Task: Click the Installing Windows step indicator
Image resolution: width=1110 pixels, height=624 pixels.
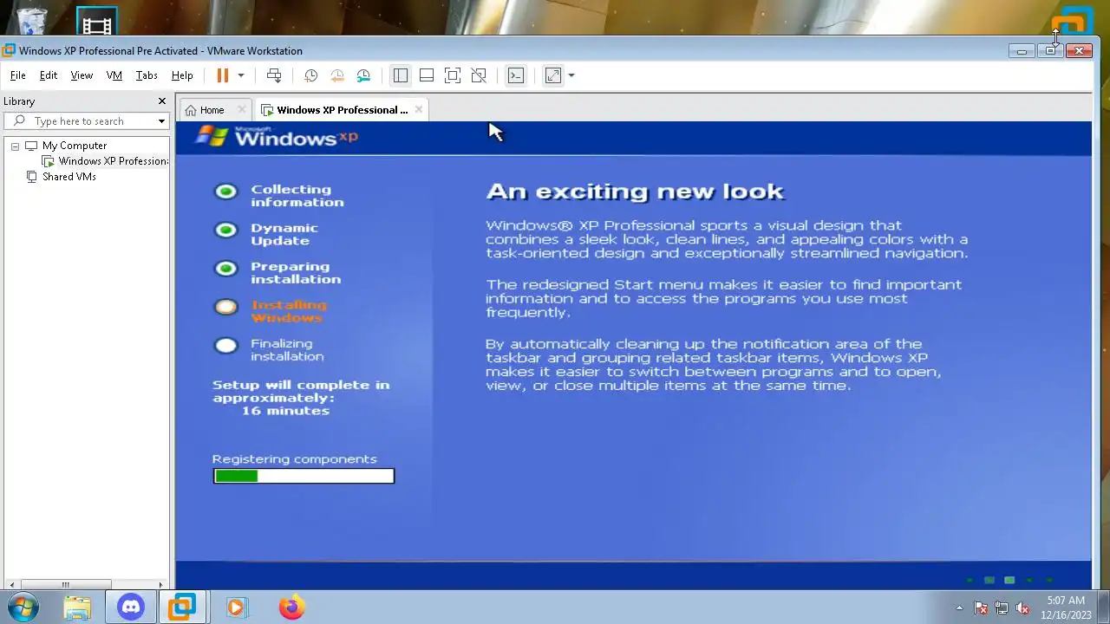Action: click(x=225, y=307)
